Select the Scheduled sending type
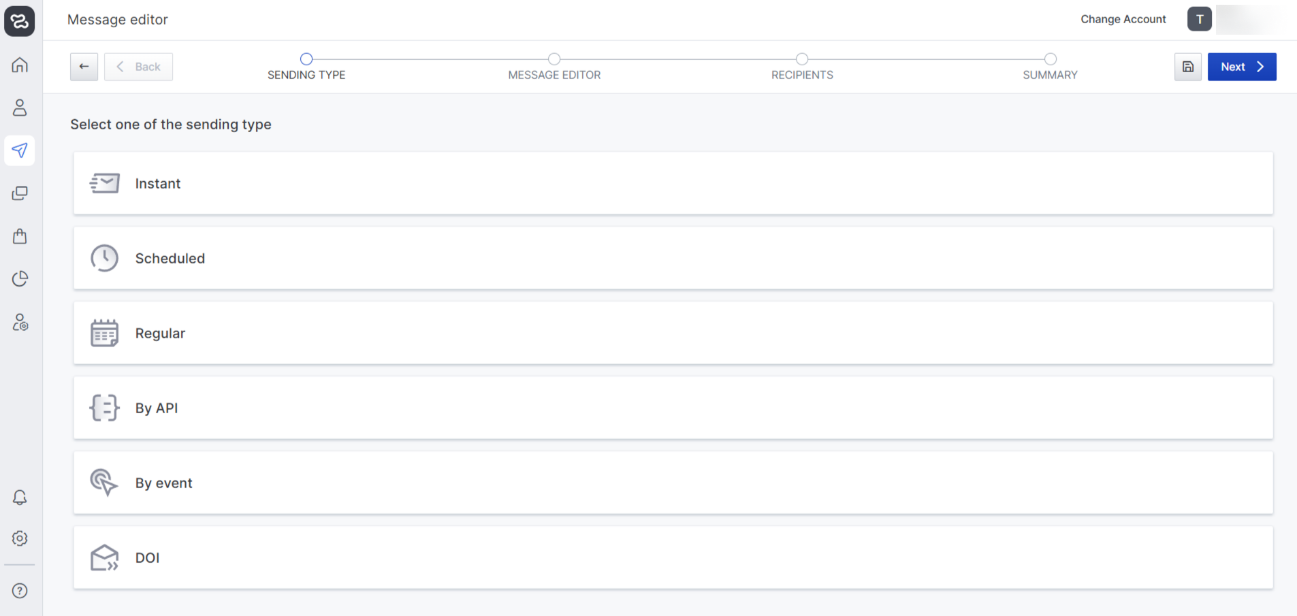 point(673,258)
